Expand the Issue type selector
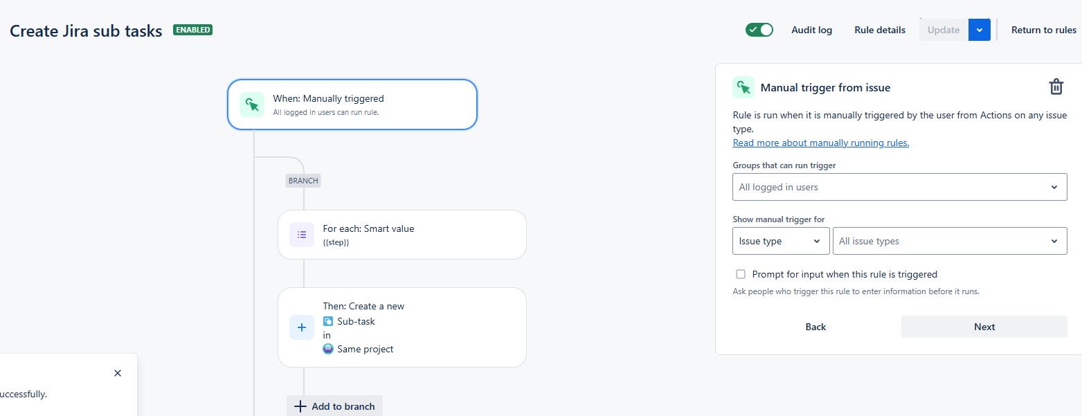Screen dimensions: 1082x416 tap(781, 241)
